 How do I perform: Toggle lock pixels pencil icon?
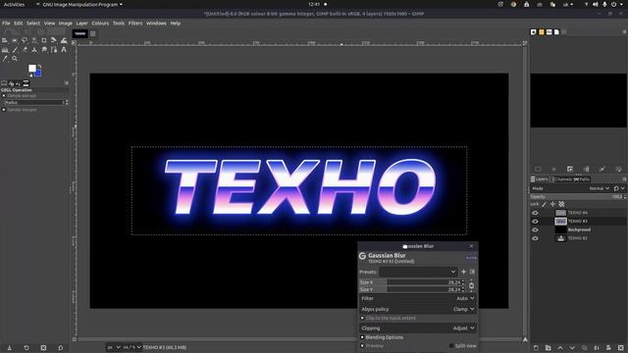[545, 204]
